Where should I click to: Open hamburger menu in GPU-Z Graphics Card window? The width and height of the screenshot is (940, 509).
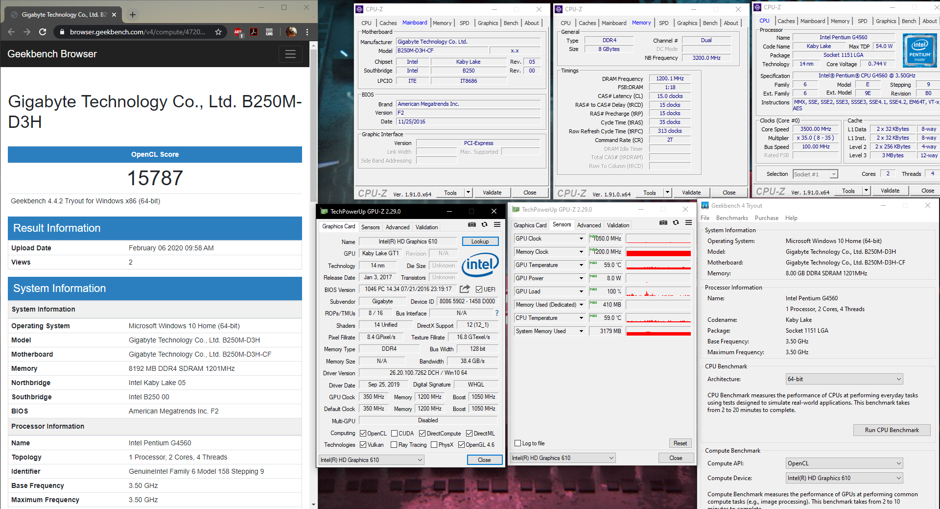click(497, 224)
